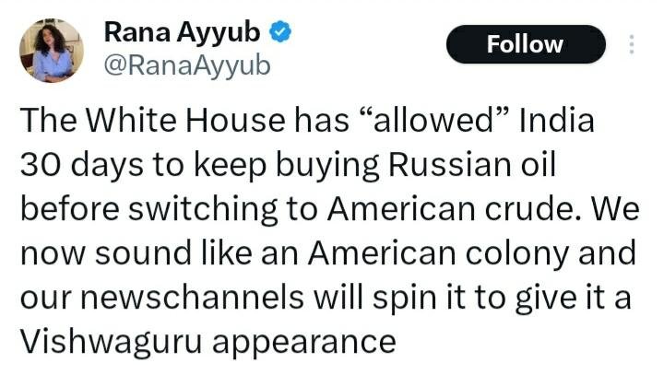Open the Rana Ayyub display name link

(x=184, y=32)
